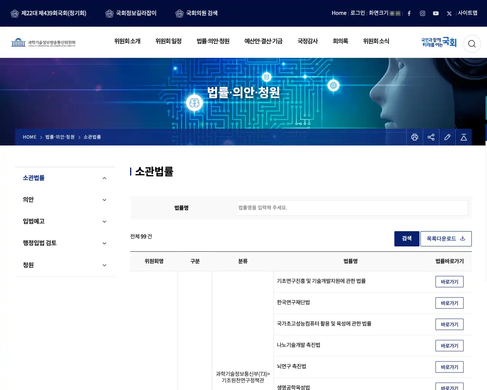Click 바로가기 for 나노기술개발 촉진법
487x390 pixels.
(449, 346)
